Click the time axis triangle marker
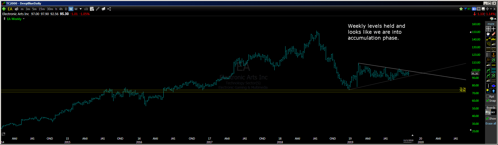498x145 pixels. coord(412,135)
